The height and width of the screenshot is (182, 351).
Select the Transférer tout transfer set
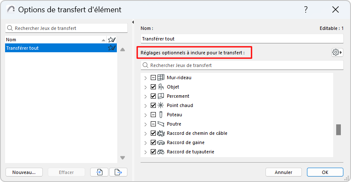point(51,48)
